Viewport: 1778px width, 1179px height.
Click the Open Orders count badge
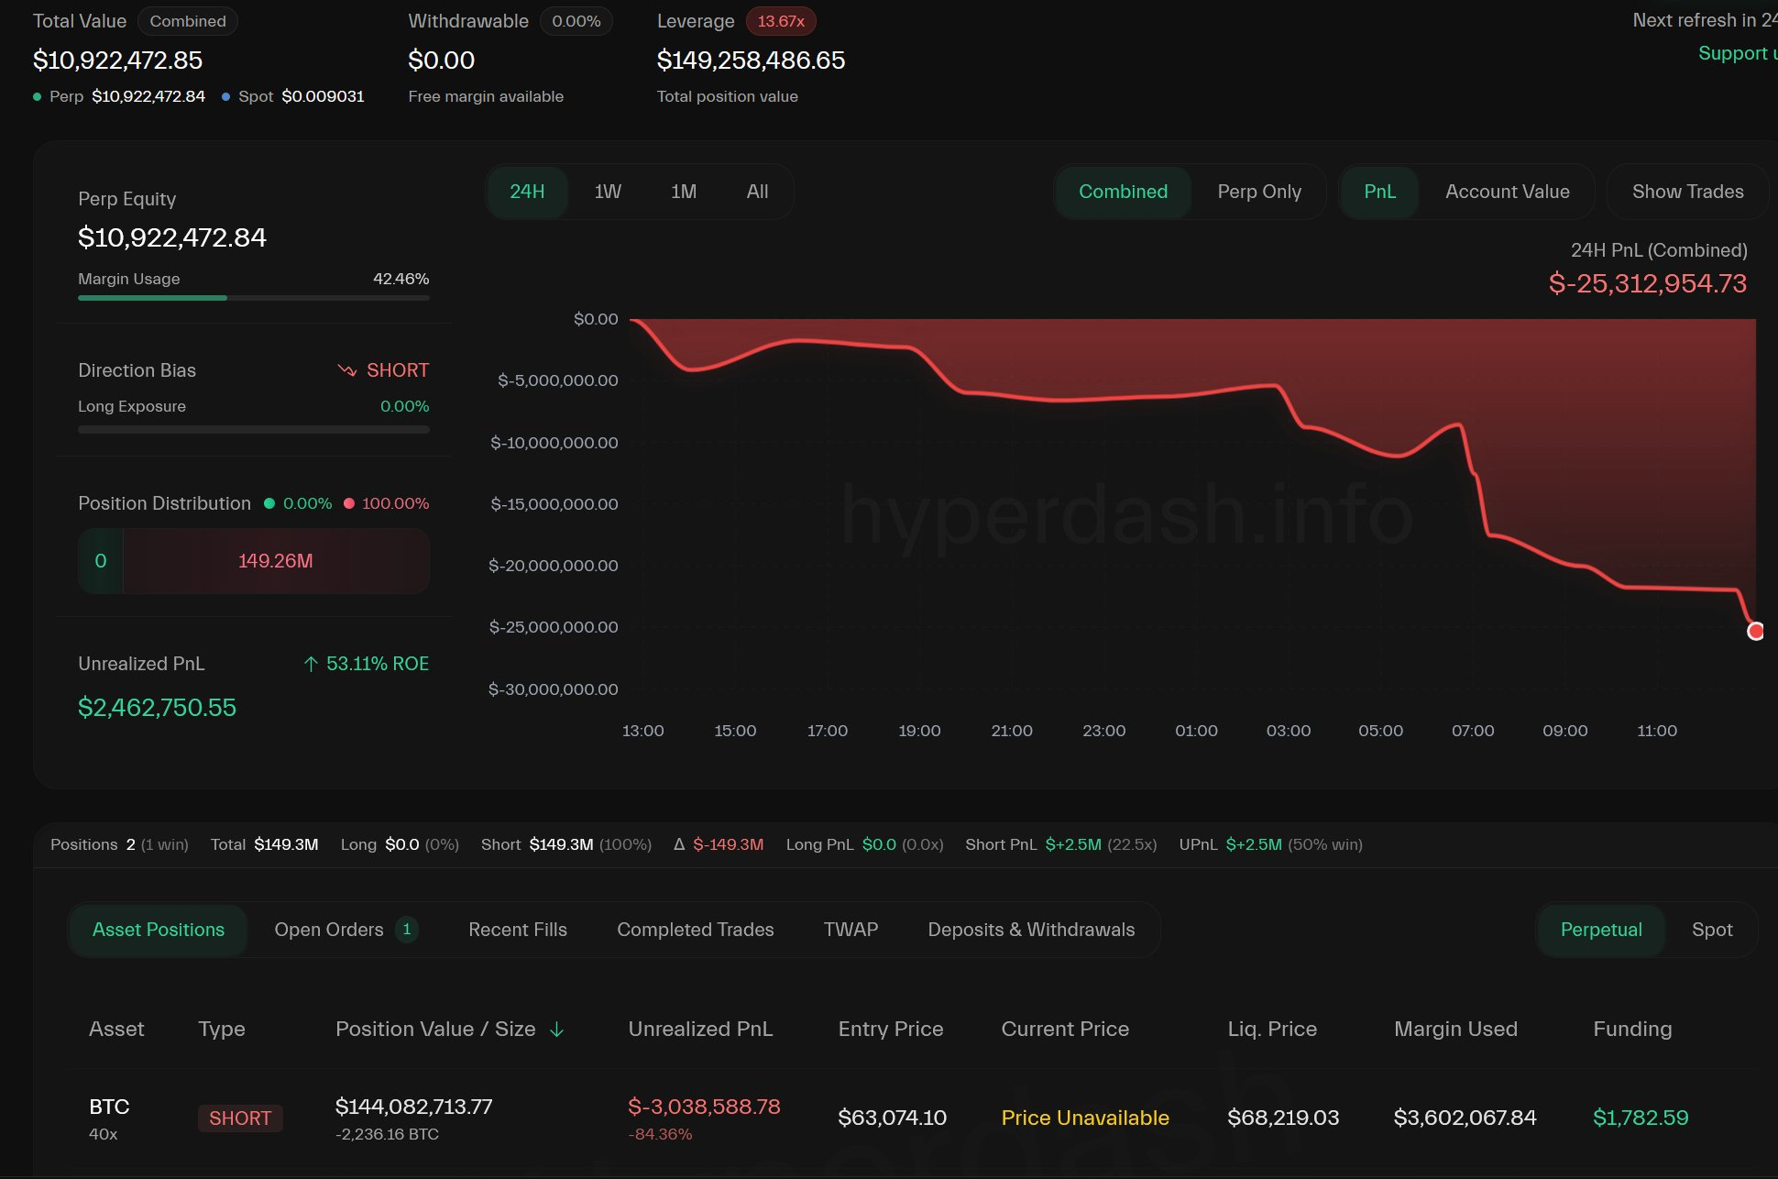[407, 930]
